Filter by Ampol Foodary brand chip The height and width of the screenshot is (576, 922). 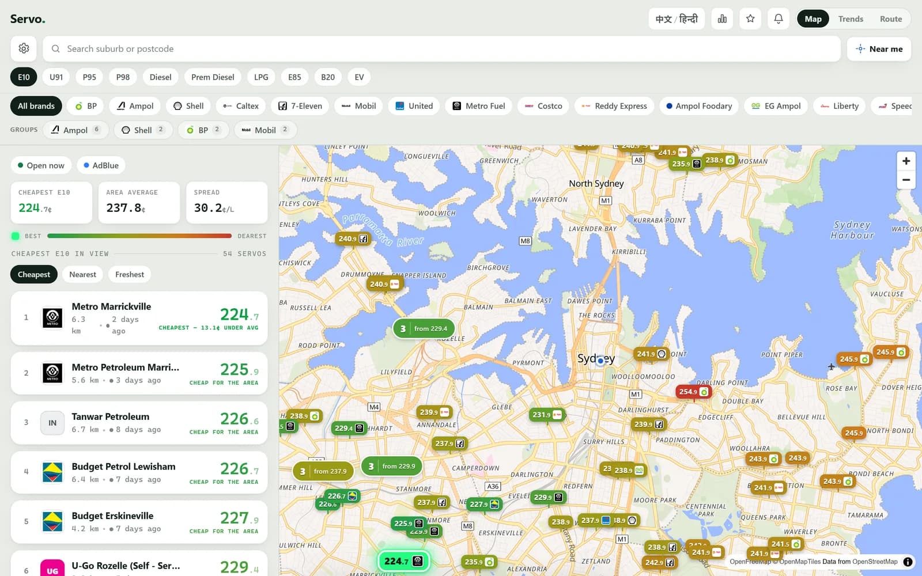pyautogui.click(x=699, y=106)
